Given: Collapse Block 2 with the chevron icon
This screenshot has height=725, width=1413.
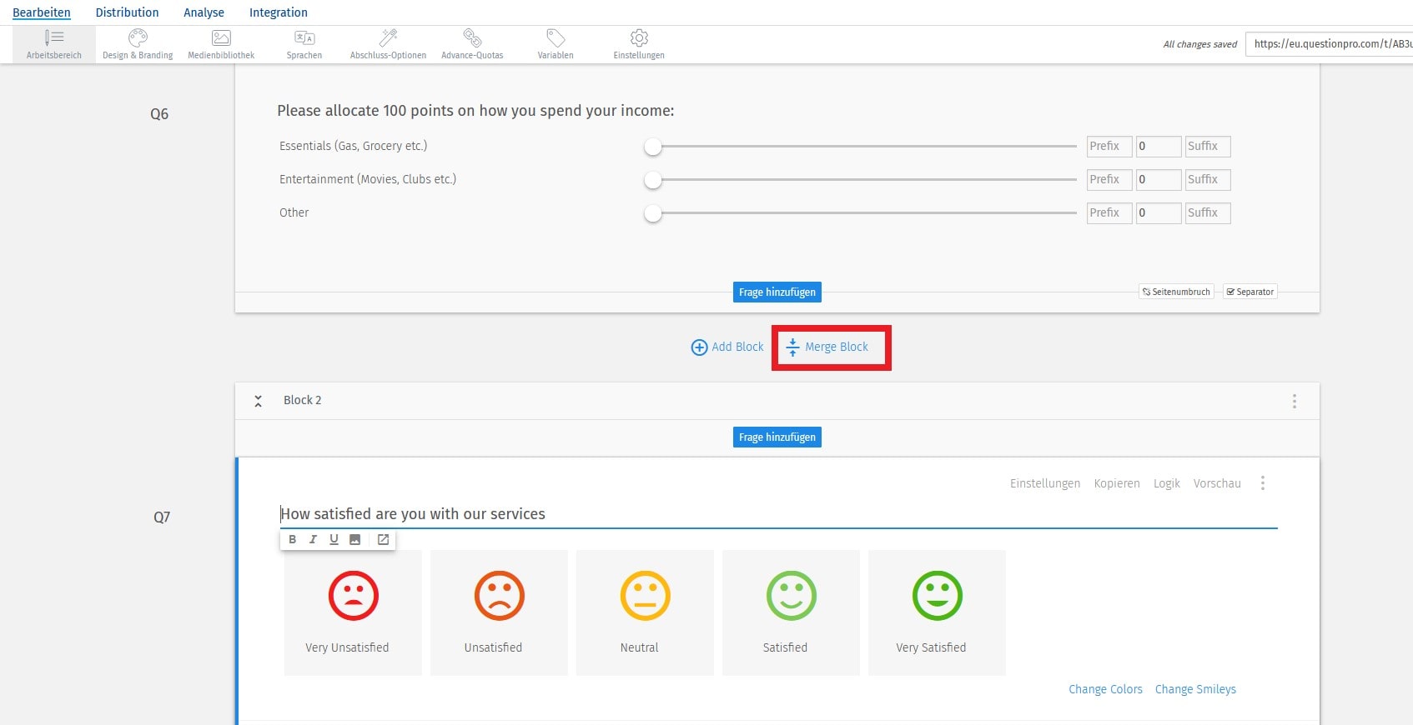Looking at the screenshot, I should tap(259, 401).
